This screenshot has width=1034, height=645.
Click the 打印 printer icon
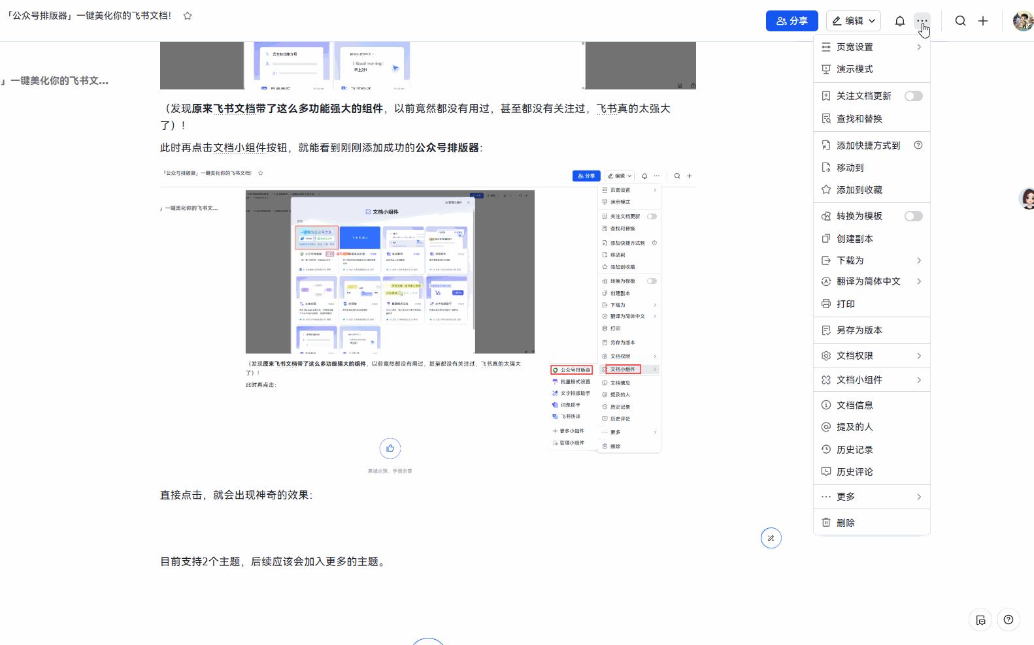pos(826,304)
